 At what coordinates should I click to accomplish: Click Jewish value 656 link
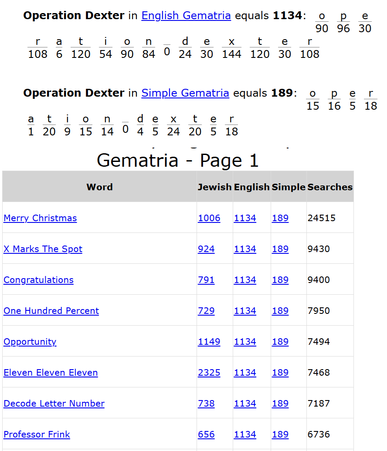click(x=206, y=434)
